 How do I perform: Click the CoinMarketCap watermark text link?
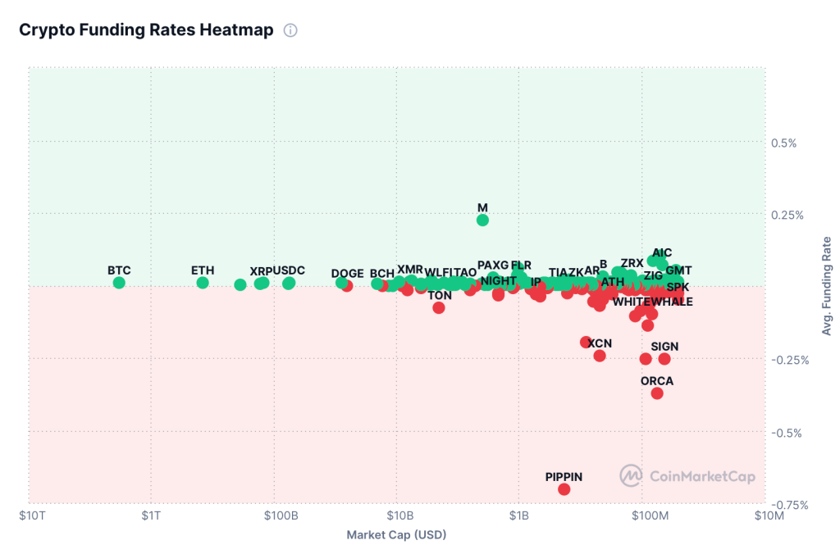pos(704,475)
